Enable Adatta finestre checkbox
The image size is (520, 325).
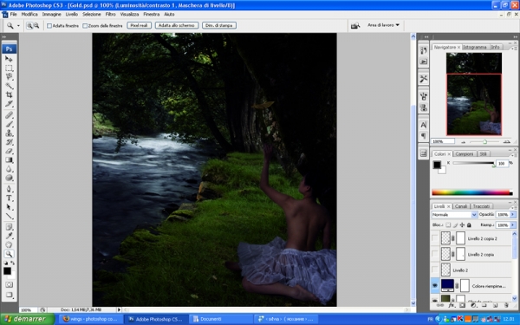tap(49, 25)
